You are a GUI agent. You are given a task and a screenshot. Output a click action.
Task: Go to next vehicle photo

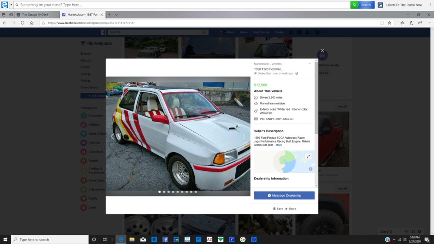(x=243, y=137)
